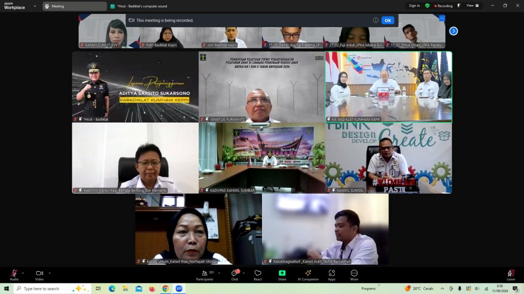This screenshot has height=294, width=524.
Task: Launch the AI Companion
Action: (308, 274)
